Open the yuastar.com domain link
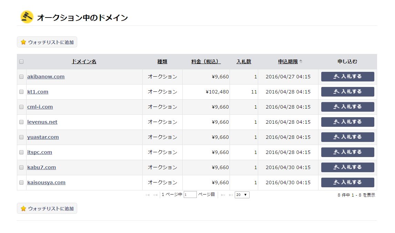The width and height of the screenshot is (395, 233). [x=43, y=137]
